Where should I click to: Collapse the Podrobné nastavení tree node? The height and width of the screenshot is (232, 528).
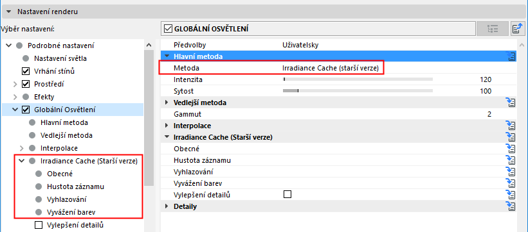pos(9,46)
